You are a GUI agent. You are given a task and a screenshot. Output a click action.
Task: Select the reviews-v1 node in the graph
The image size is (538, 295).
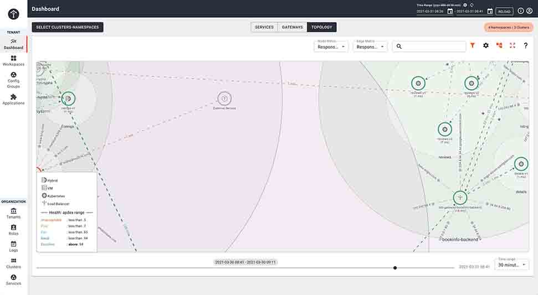[418, 83]
